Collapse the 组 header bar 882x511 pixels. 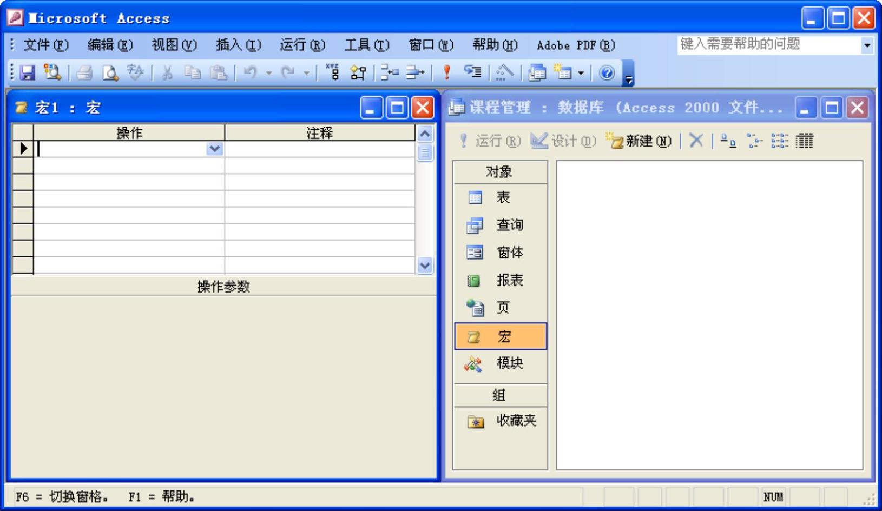(500, 395)
